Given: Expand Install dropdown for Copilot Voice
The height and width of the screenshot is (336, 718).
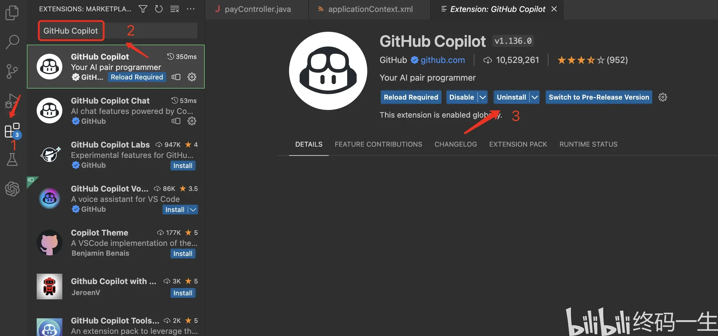Looking at the screenshot, I should [x=193, y=210].
